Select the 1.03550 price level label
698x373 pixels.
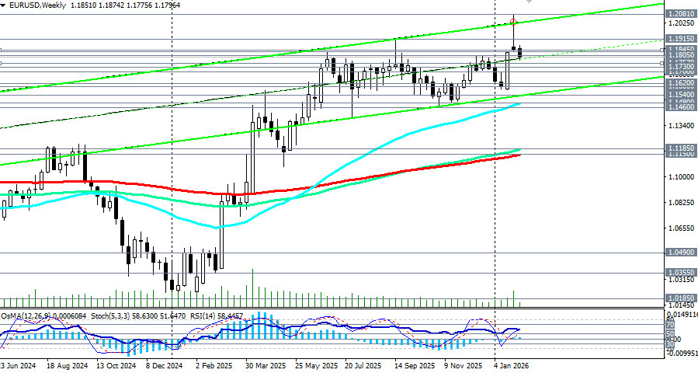click(x=681, y=273)
